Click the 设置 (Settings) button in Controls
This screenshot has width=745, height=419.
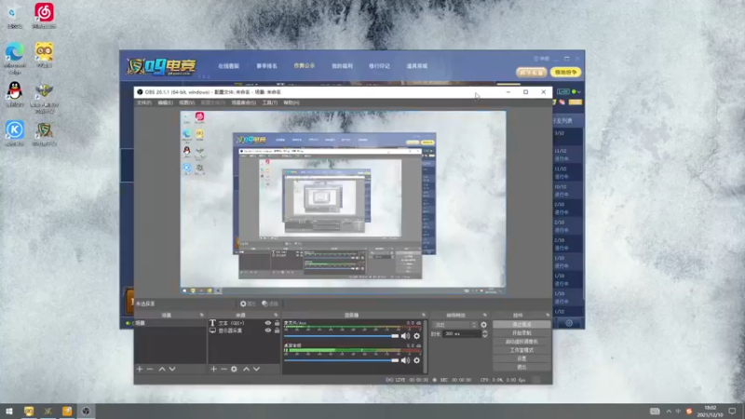point(521,358)
